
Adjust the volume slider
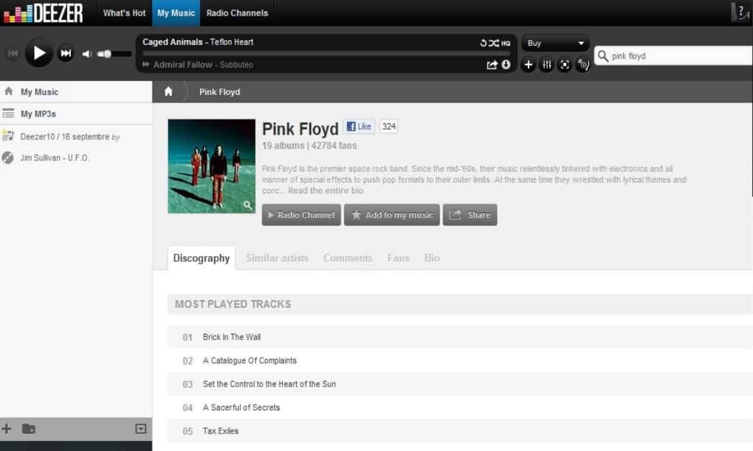tap(114, 54)
